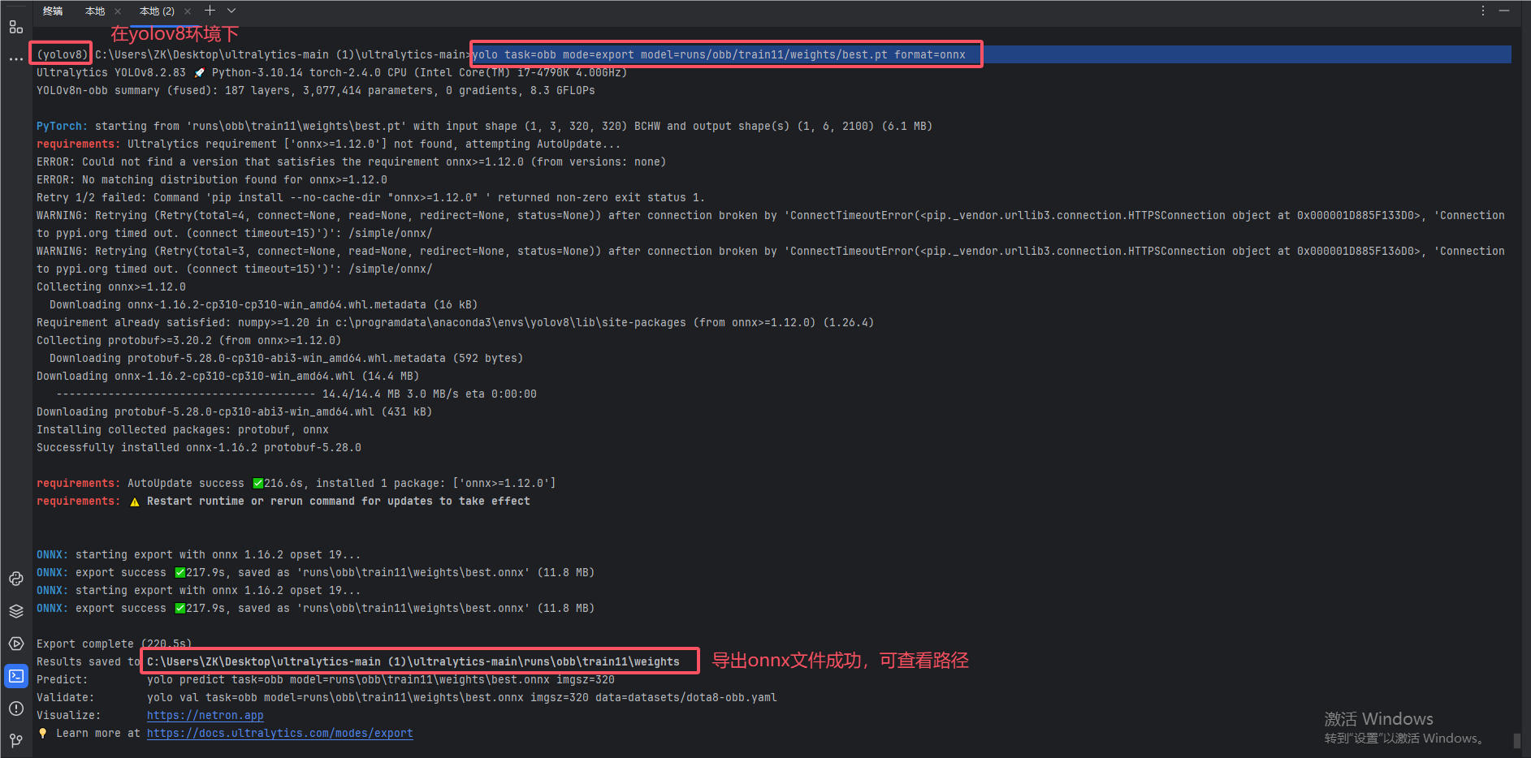The height and width of the screenshot is (758, 1531).
Task: Click 'Successfully installed onnx-1.16.2 protobuf-5.28.0'
Action: pyautogui.click(x=198, y=447)
